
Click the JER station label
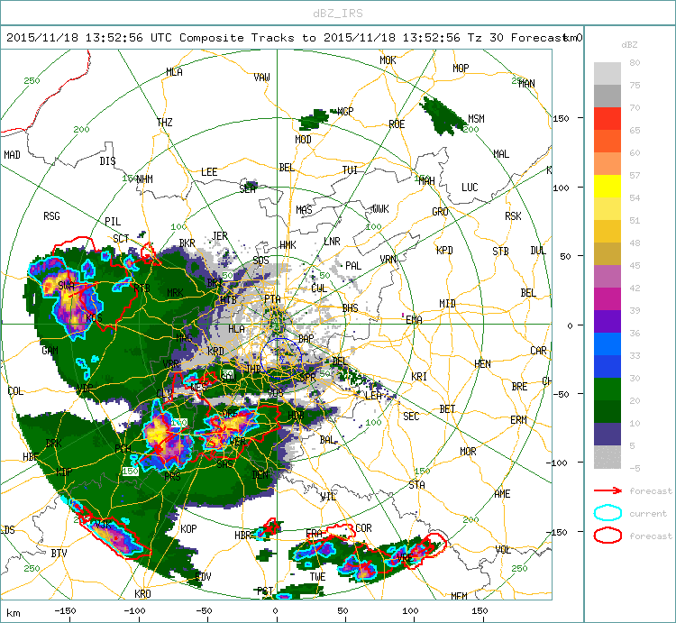coord(219,236)
